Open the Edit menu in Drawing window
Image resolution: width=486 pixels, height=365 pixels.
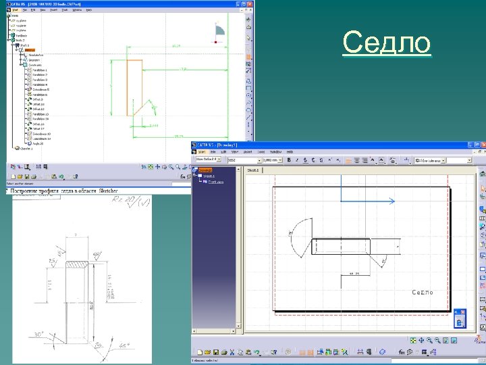pyautogui.click(x=223, y=152)
